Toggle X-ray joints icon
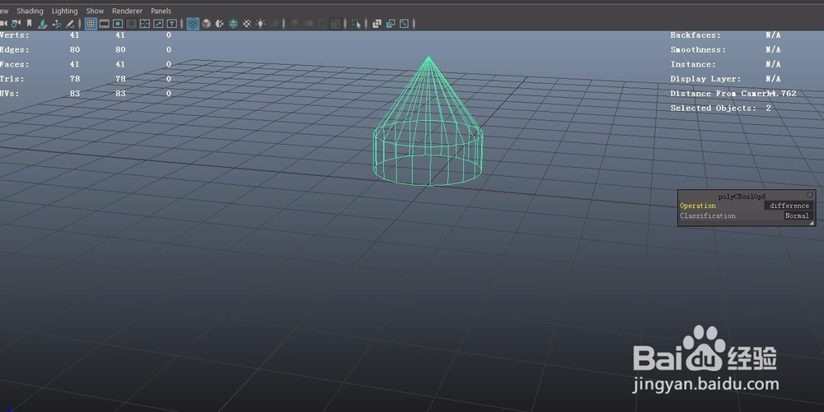Image resolution: width=824 pixels, height=412 pixels. pos(404,24)
